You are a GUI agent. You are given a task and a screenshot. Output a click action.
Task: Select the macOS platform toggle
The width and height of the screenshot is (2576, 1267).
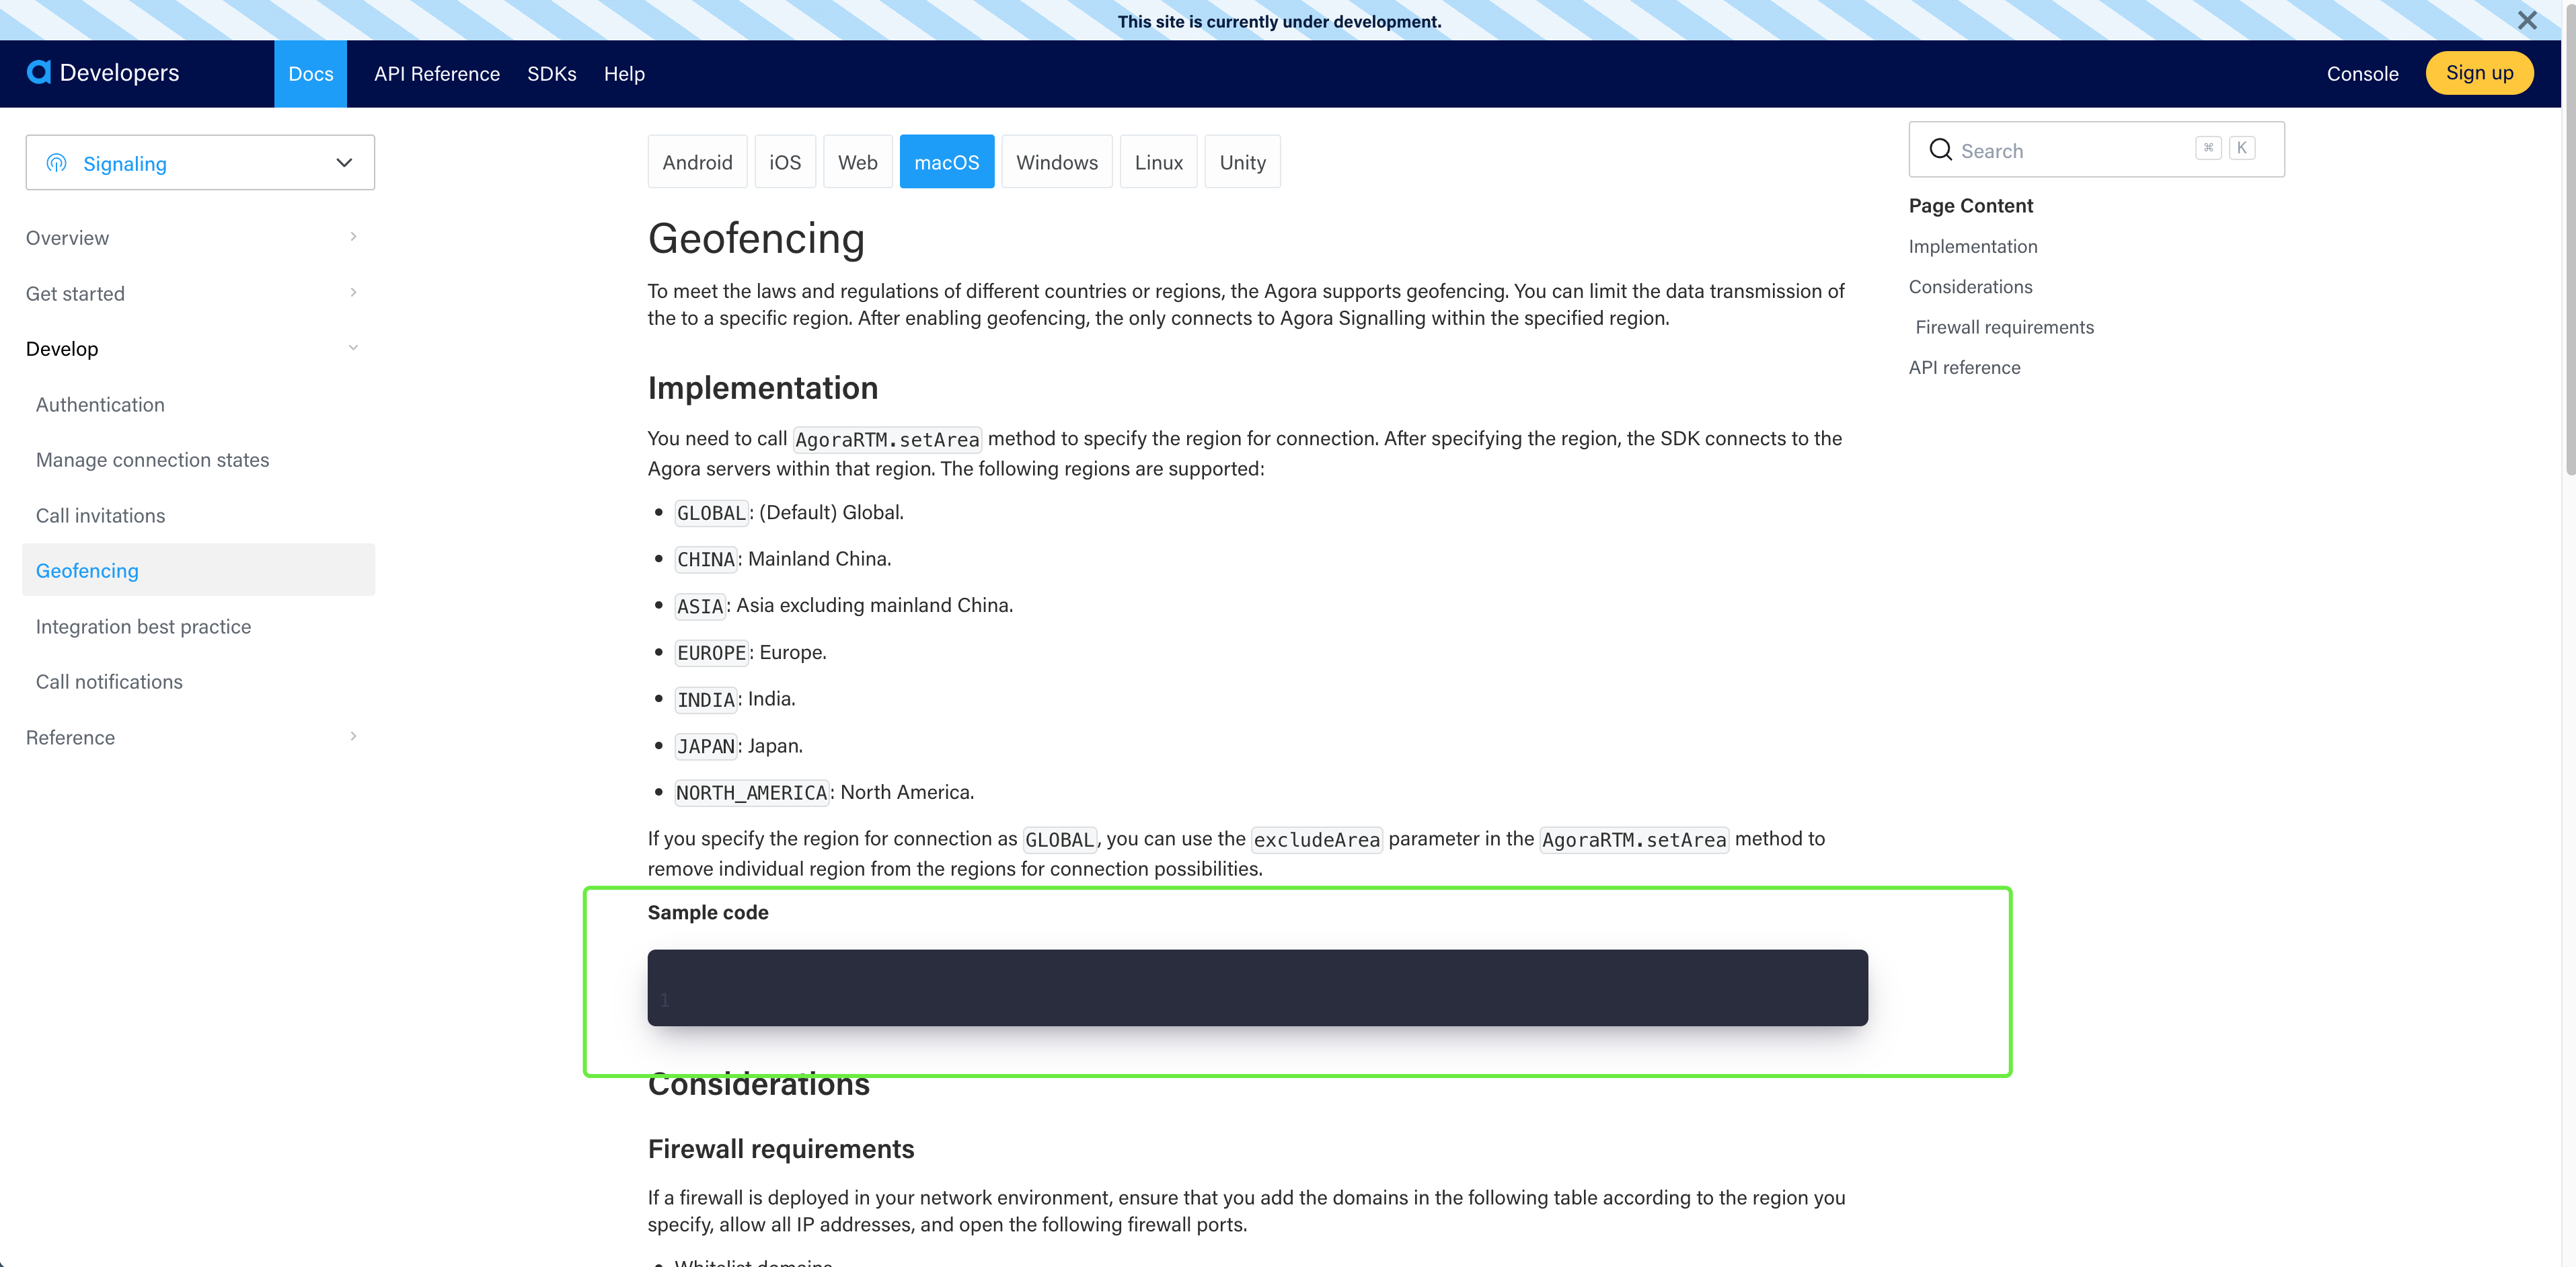click(x=946, y=161)
